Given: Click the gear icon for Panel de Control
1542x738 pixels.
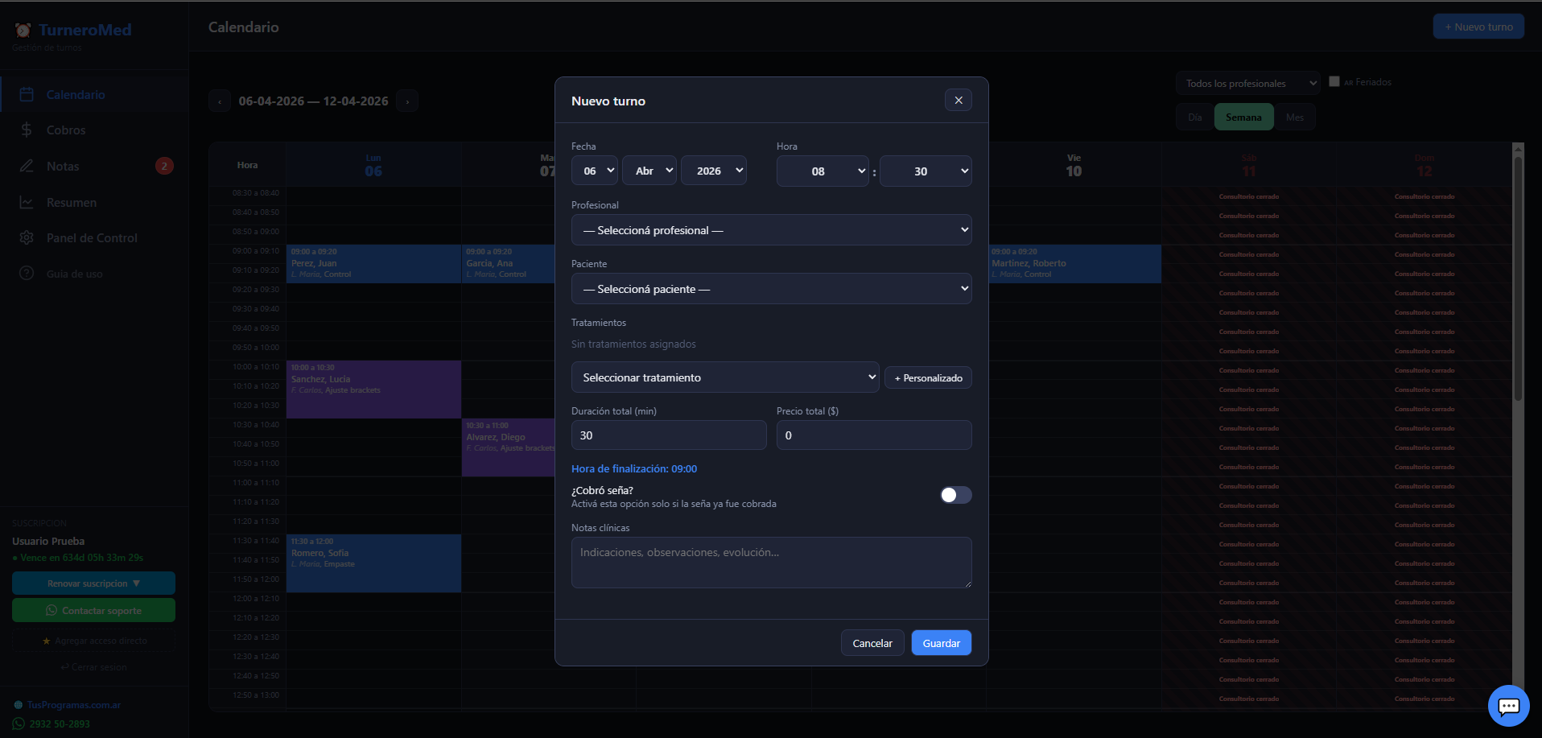Looking at the screenshot, I should point(27,238).
